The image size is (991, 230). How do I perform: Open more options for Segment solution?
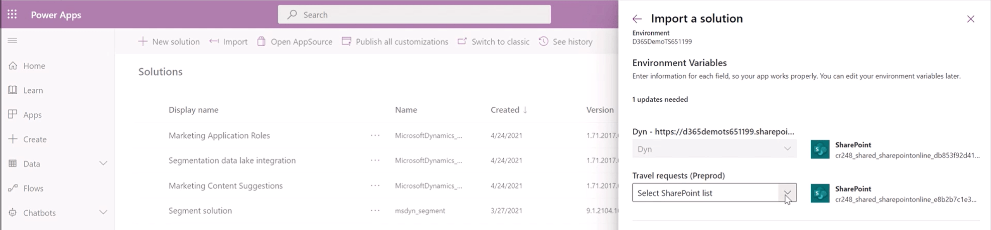pyautogui.click(x=375, y=210)
